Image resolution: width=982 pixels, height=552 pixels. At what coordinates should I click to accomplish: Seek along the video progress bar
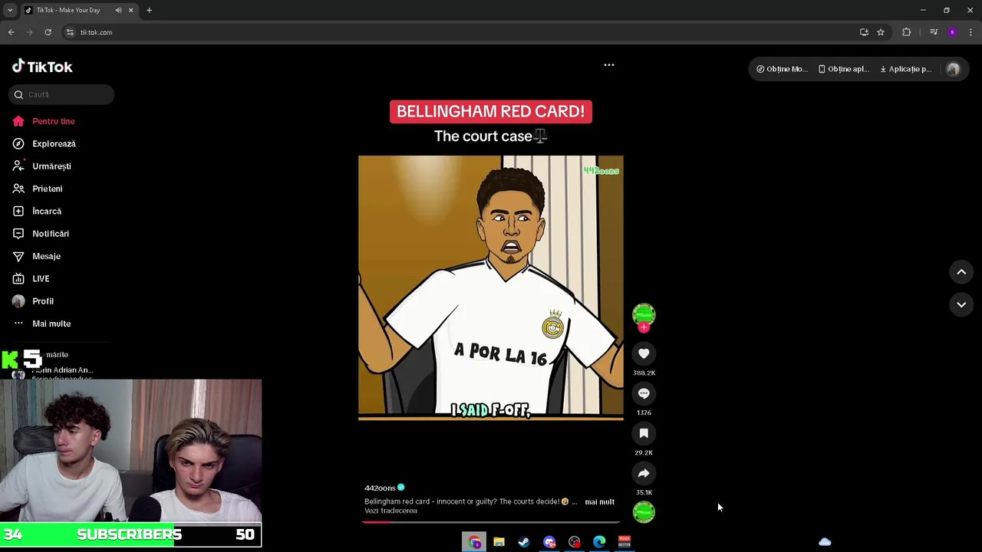click(491, 522)
